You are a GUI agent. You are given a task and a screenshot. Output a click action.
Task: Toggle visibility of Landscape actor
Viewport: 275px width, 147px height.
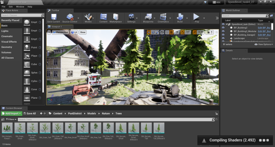tap(223, 38)
